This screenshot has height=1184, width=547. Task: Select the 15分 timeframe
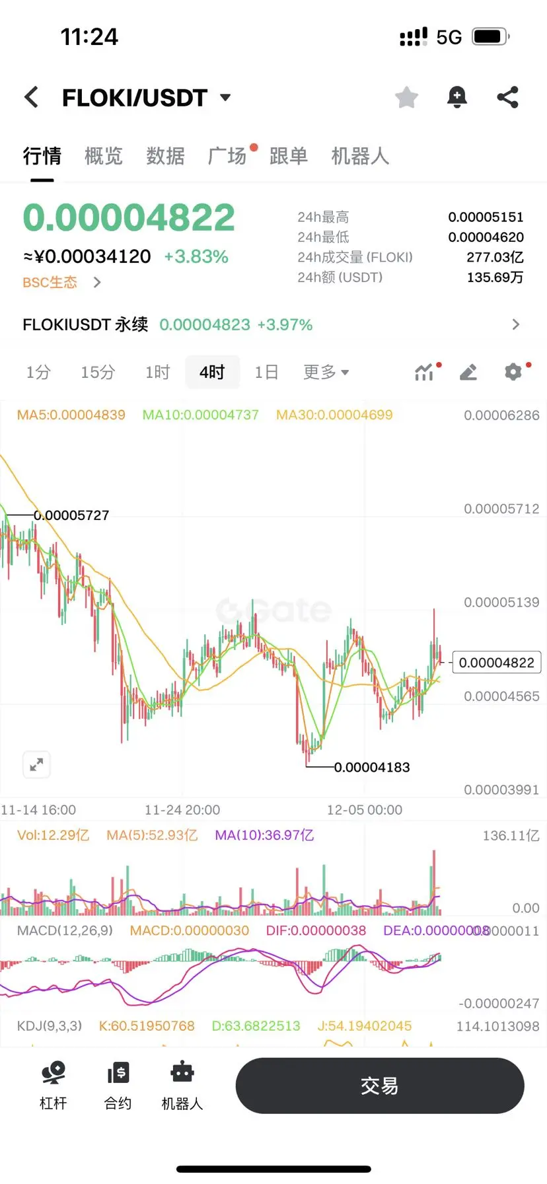tap(98, 372)
